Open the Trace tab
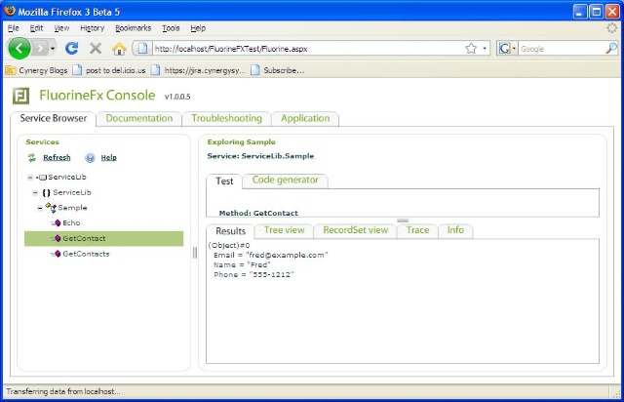This screenshot has width=624, height=402. point(417,230)
